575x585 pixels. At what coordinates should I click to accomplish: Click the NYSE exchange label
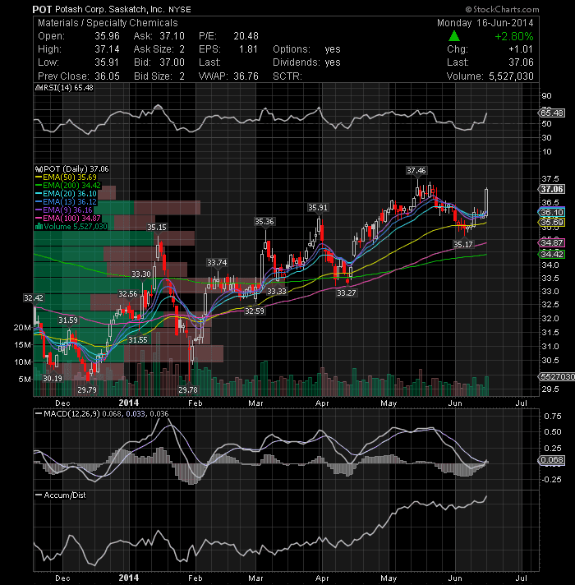[179, 10]
